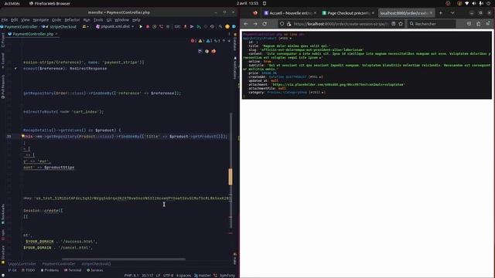The image size is (495, 278).
Task: Jump to previous highlighted problem arrow
Action: point(224,41)
